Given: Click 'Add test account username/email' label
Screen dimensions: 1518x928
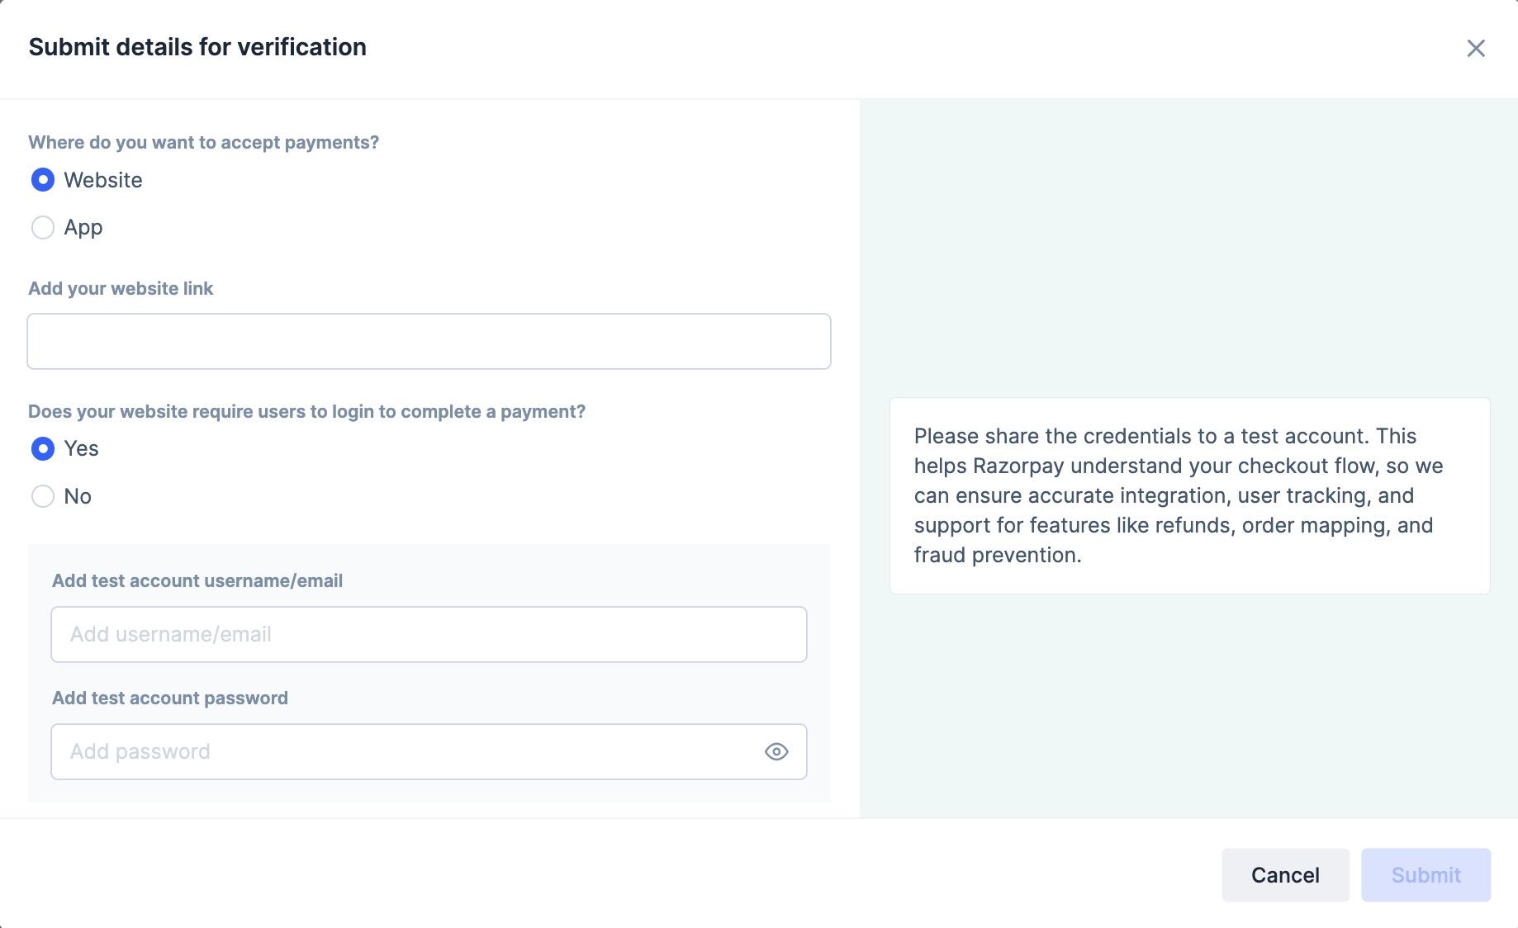Looking at the screenshot, I should [x=197, y=580].
